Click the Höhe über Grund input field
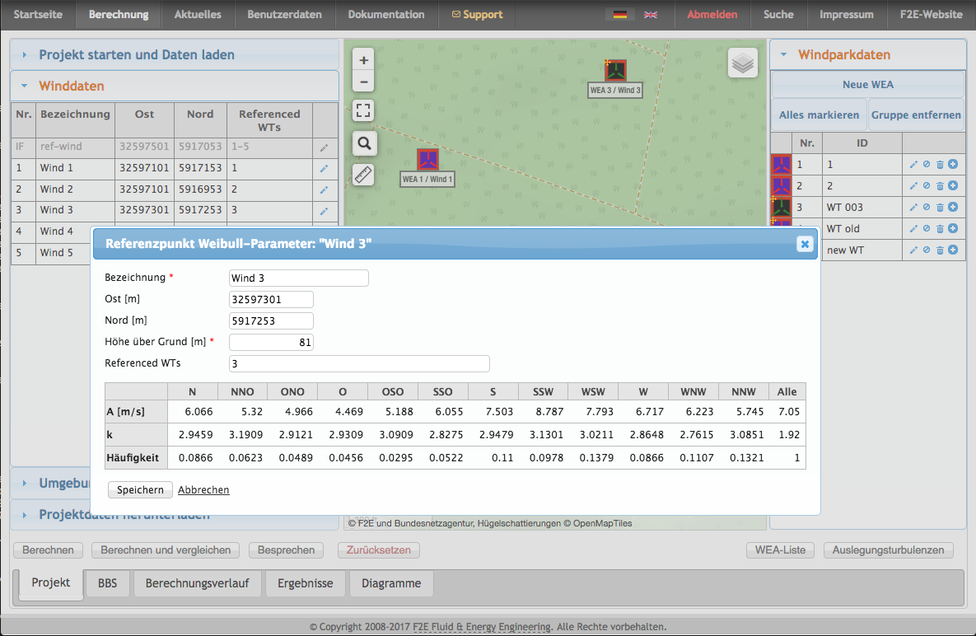 pos(271,342)
